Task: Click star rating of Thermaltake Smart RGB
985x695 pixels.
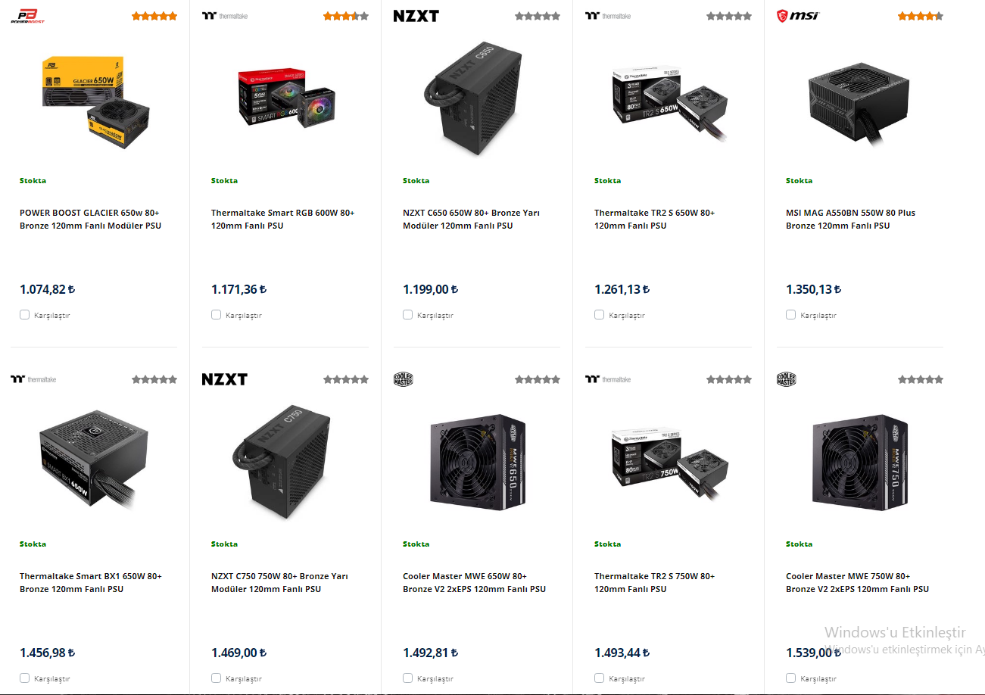Action: tap(346, 16)
